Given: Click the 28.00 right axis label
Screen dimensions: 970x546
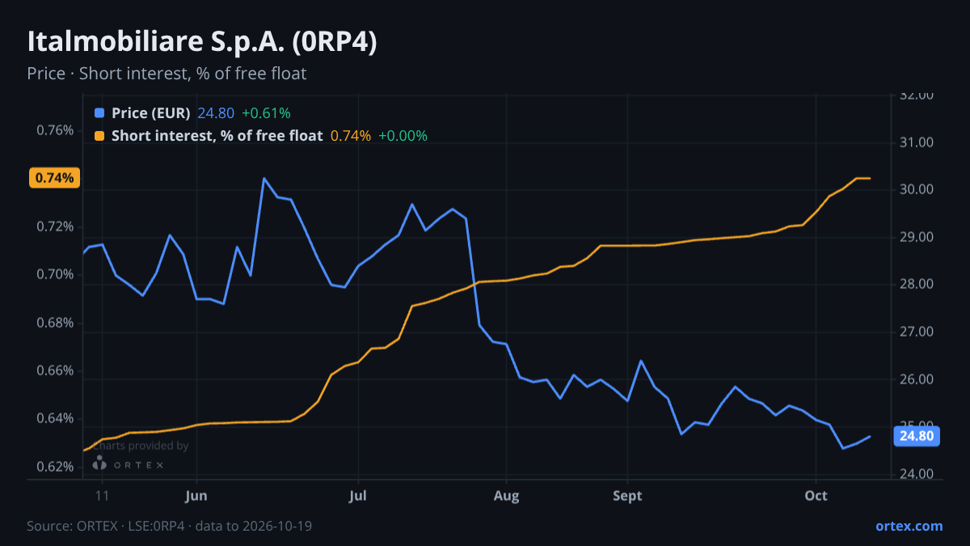Looking at the screenshot, I should 917,285.
